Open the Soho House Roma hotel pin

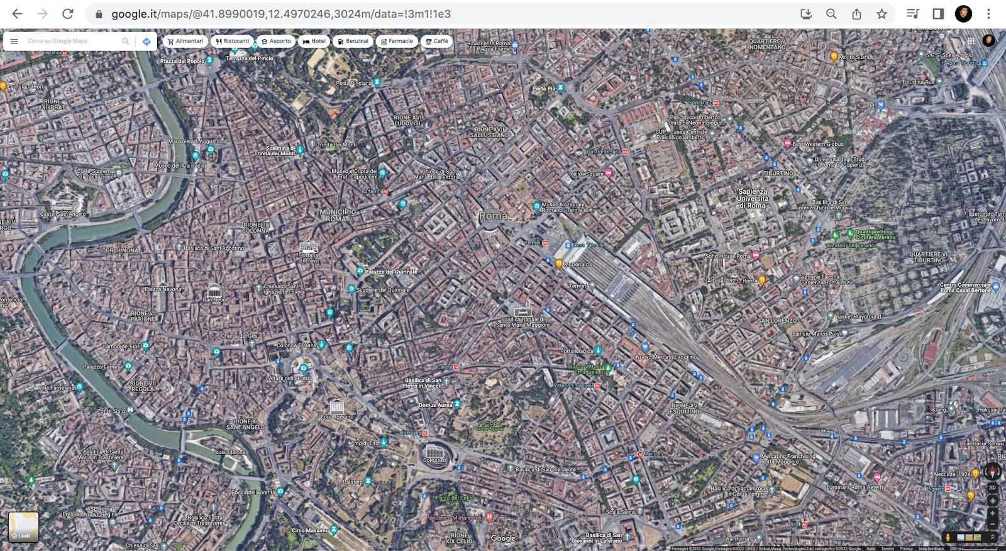(x=756, y=255)
